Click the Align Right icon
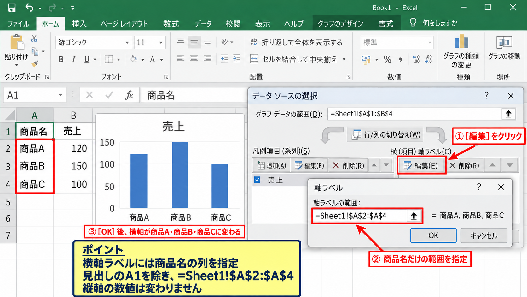Image resolution: width=527 pixels, height=297 pixels. click(x=207, y=59)
